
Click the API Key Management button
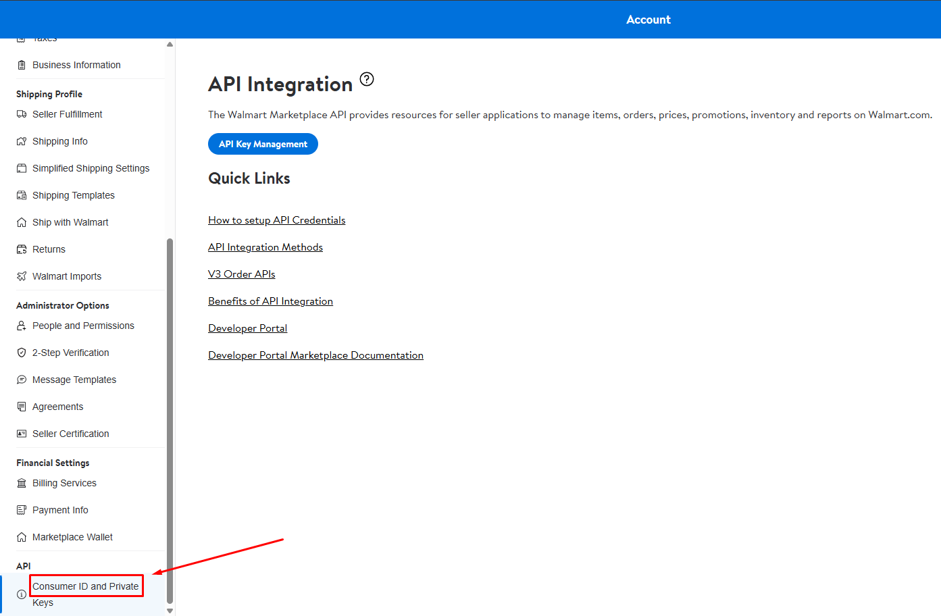point(263,144)
